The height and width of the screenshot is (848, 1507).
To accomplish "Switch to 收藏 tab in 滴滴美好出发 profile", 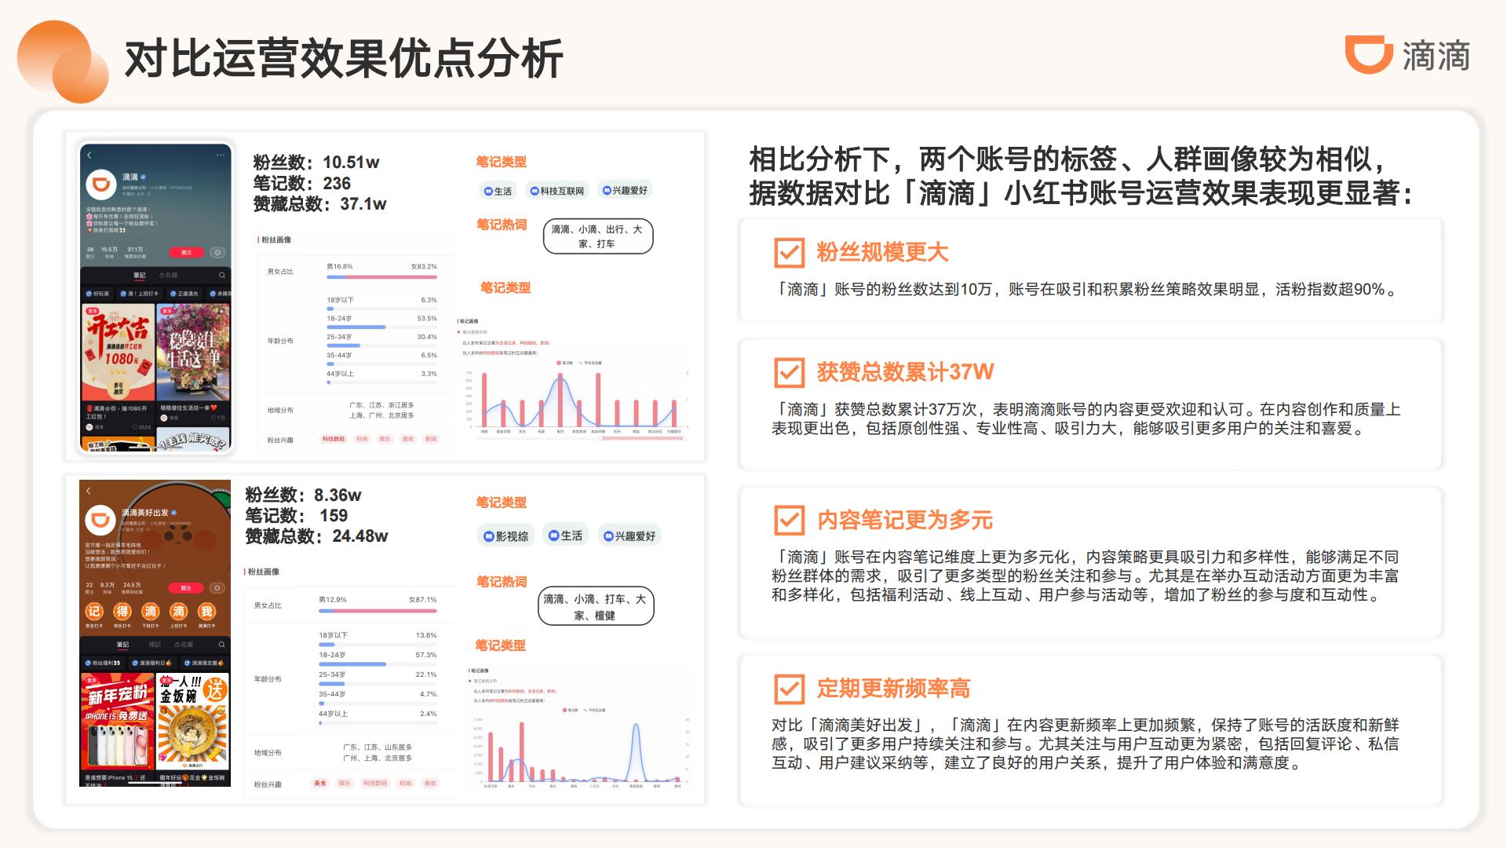I will [184, 645].
